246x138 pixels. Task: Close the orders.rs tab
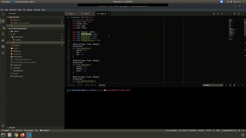pos(108,14)
